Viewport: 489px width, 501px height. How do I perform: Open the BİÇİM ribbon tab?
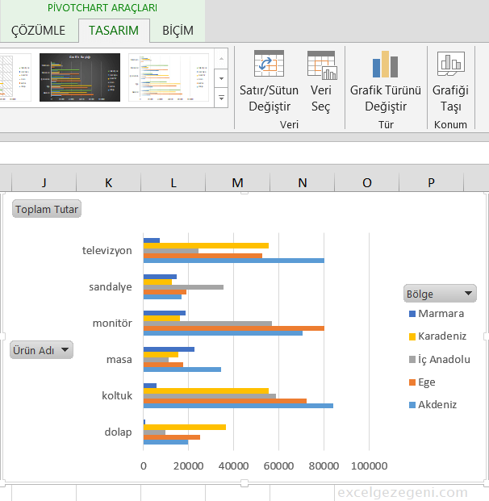tap(178, 31)
